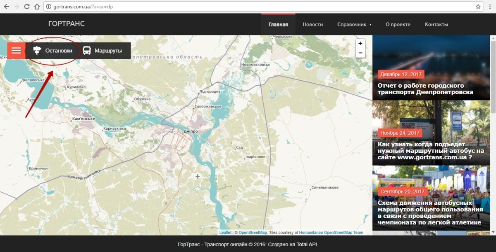Click the address bar with gortrans.com.ua URL
This screenshot has height=252, width=496.
(x=248, y=7)
